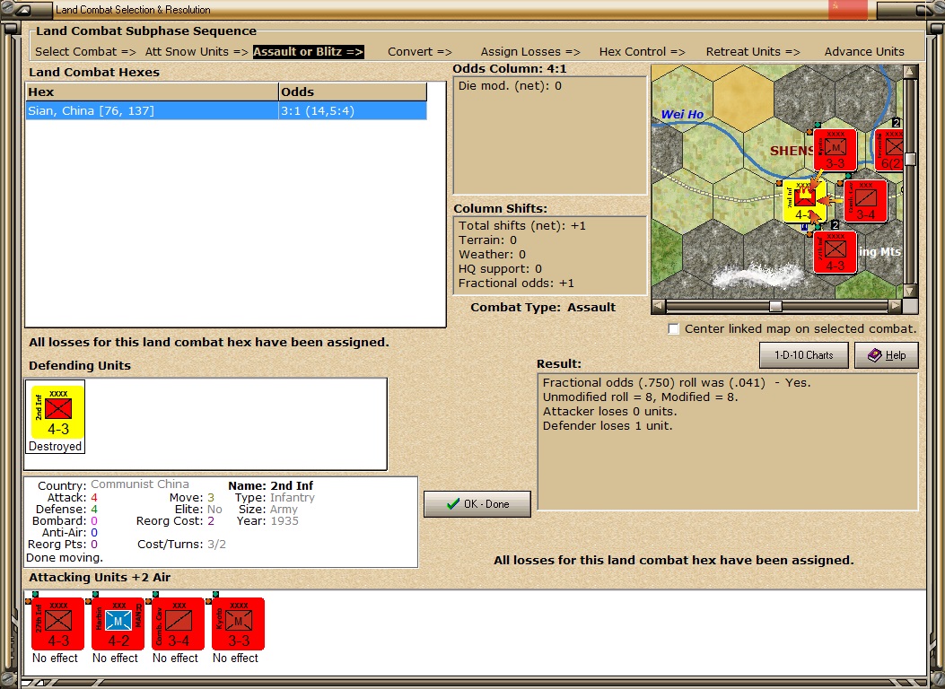Click map horizontal scrollbar left arrow
The height and width of the screenshot is (689, 945).
659,307
